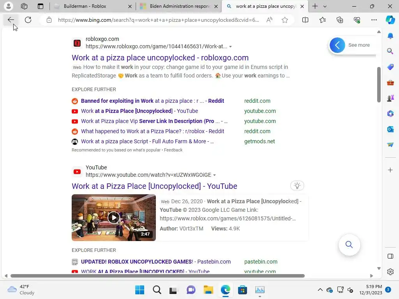399x299 pixels.
Task: Open Browser essentials heart icon
Action: [x=357, y=20]
